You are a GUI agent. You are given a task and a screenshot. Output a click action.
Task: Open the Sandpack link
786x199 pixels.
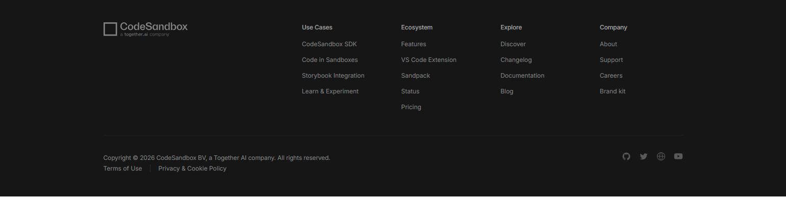[x=416, y=76]
